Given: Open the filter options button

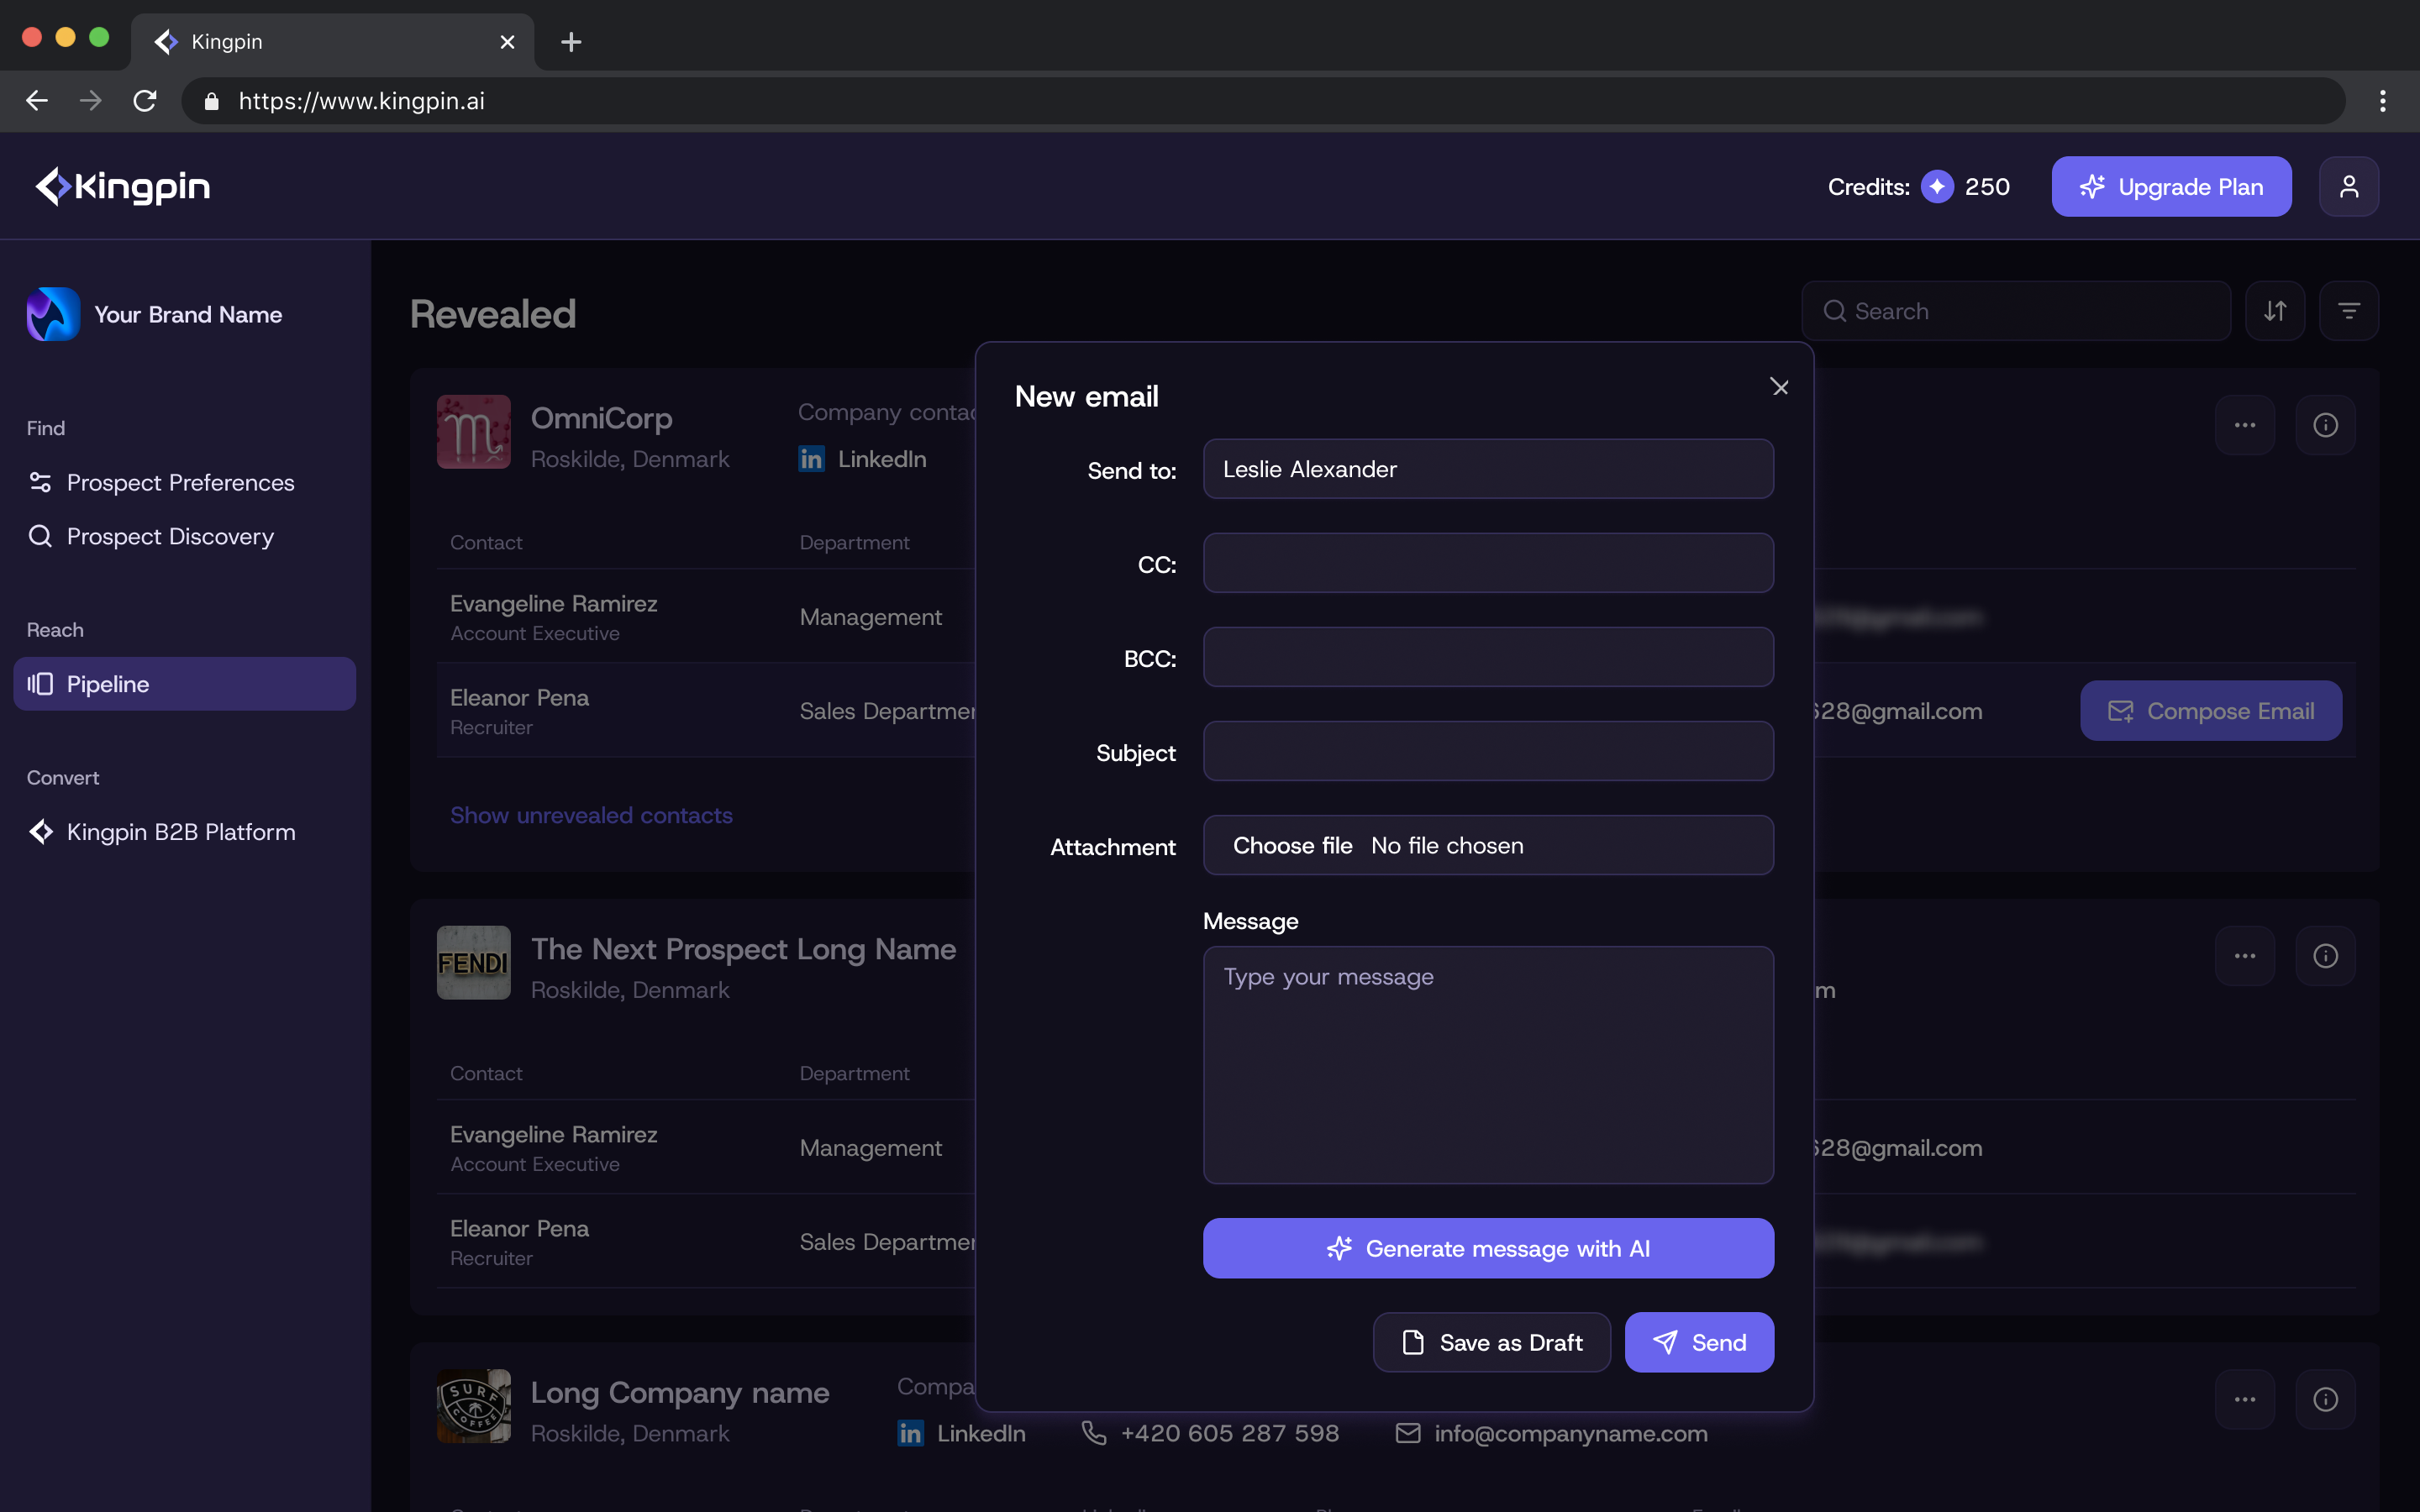Looking at the screenshot, I should [2349, 311].
